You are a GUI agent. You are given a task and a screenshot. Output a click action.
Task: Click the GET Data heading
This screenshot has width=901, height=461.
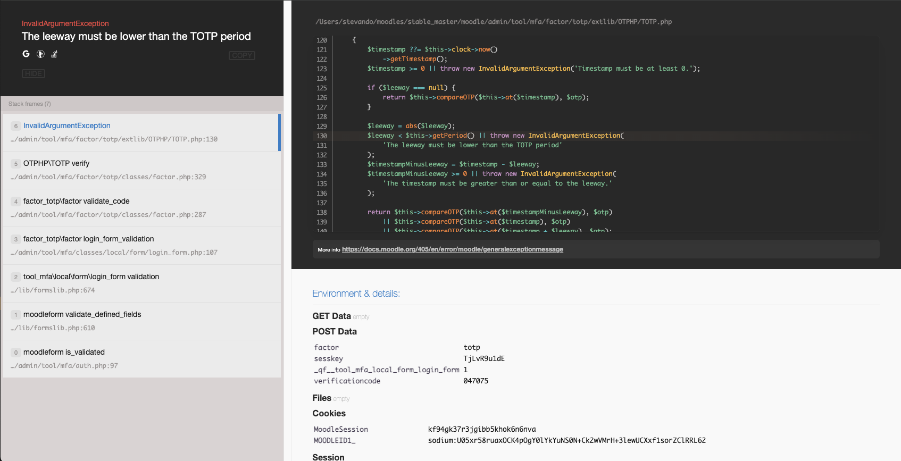tap(331, 316)
